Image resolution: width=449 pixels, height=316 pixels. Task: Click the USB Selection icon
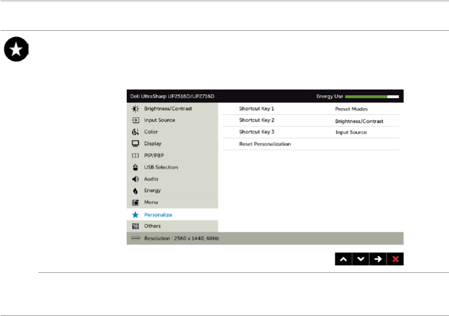135,167
